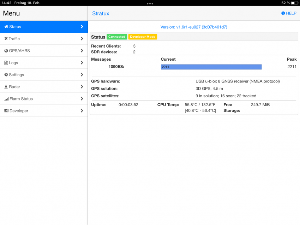Image resolution: width=300 pixels, height=225 pixels.
Task: Click the Menu heading
Action: tap(12, 13)
